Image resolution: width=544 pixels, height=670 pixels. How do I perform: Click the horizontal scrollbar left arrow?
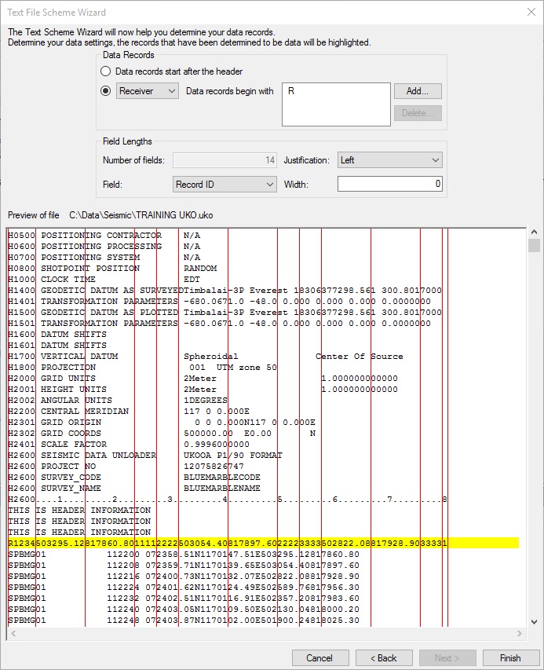13,633
